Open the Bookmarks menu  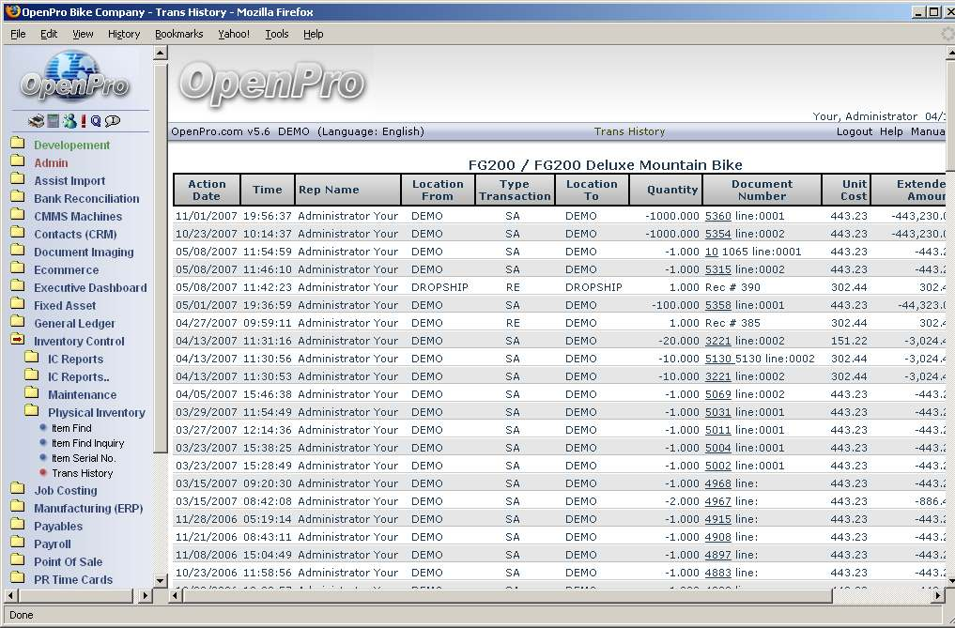178,34
